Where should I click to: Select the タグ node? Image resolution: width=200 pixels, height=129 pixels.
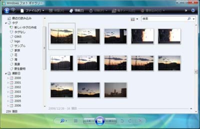click(13, 23)
